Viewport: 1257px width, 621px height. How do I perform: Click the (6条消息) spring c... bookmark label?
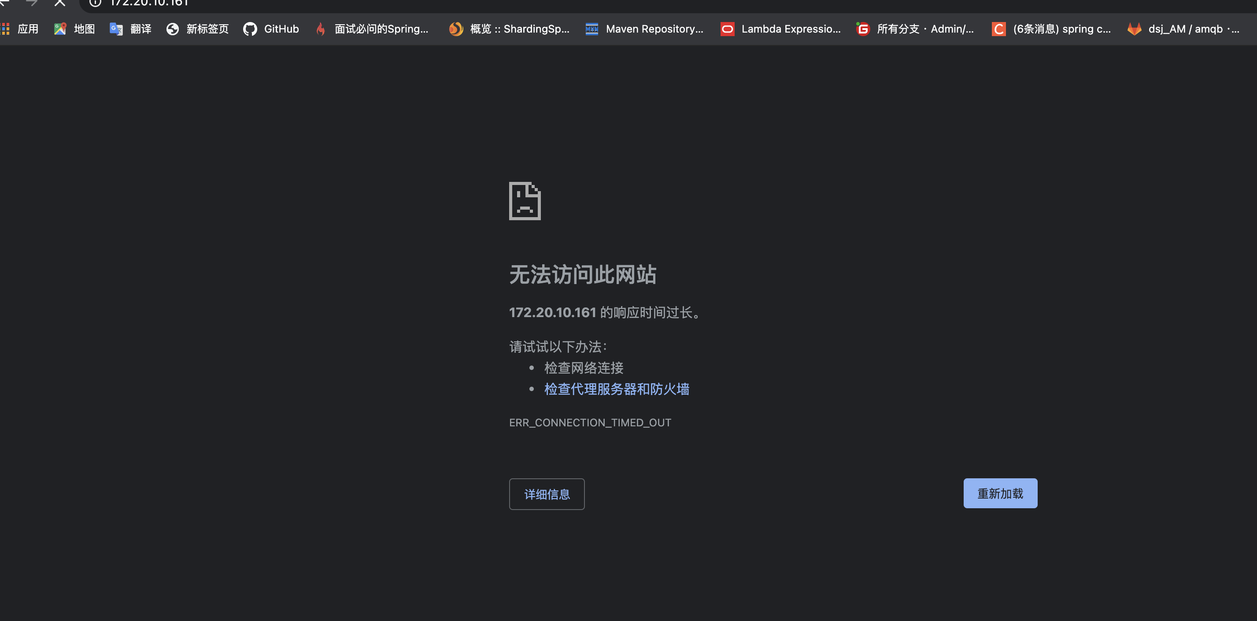(1062, 29)
